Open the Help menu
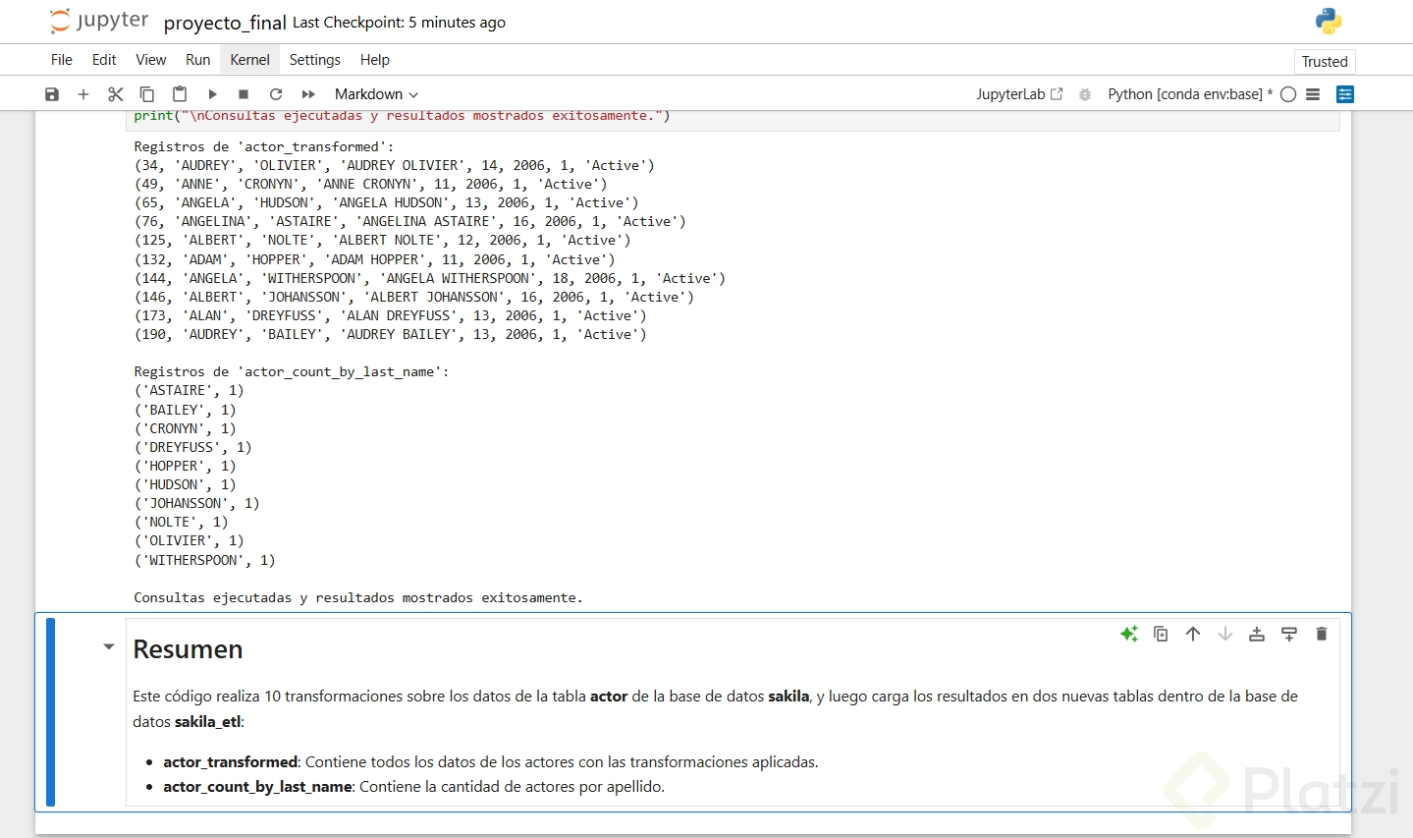 click(x=375, y=60)
